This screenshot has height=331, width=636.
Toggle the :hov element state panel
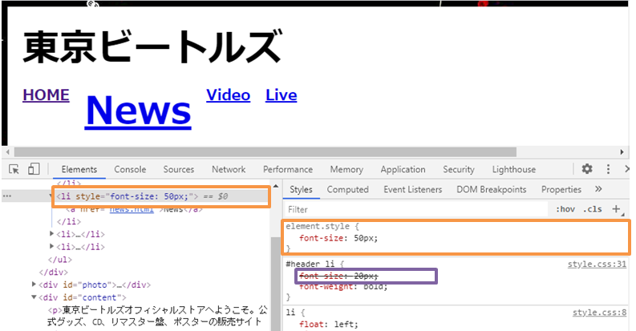pyautogui.click(x=564, y=209)
